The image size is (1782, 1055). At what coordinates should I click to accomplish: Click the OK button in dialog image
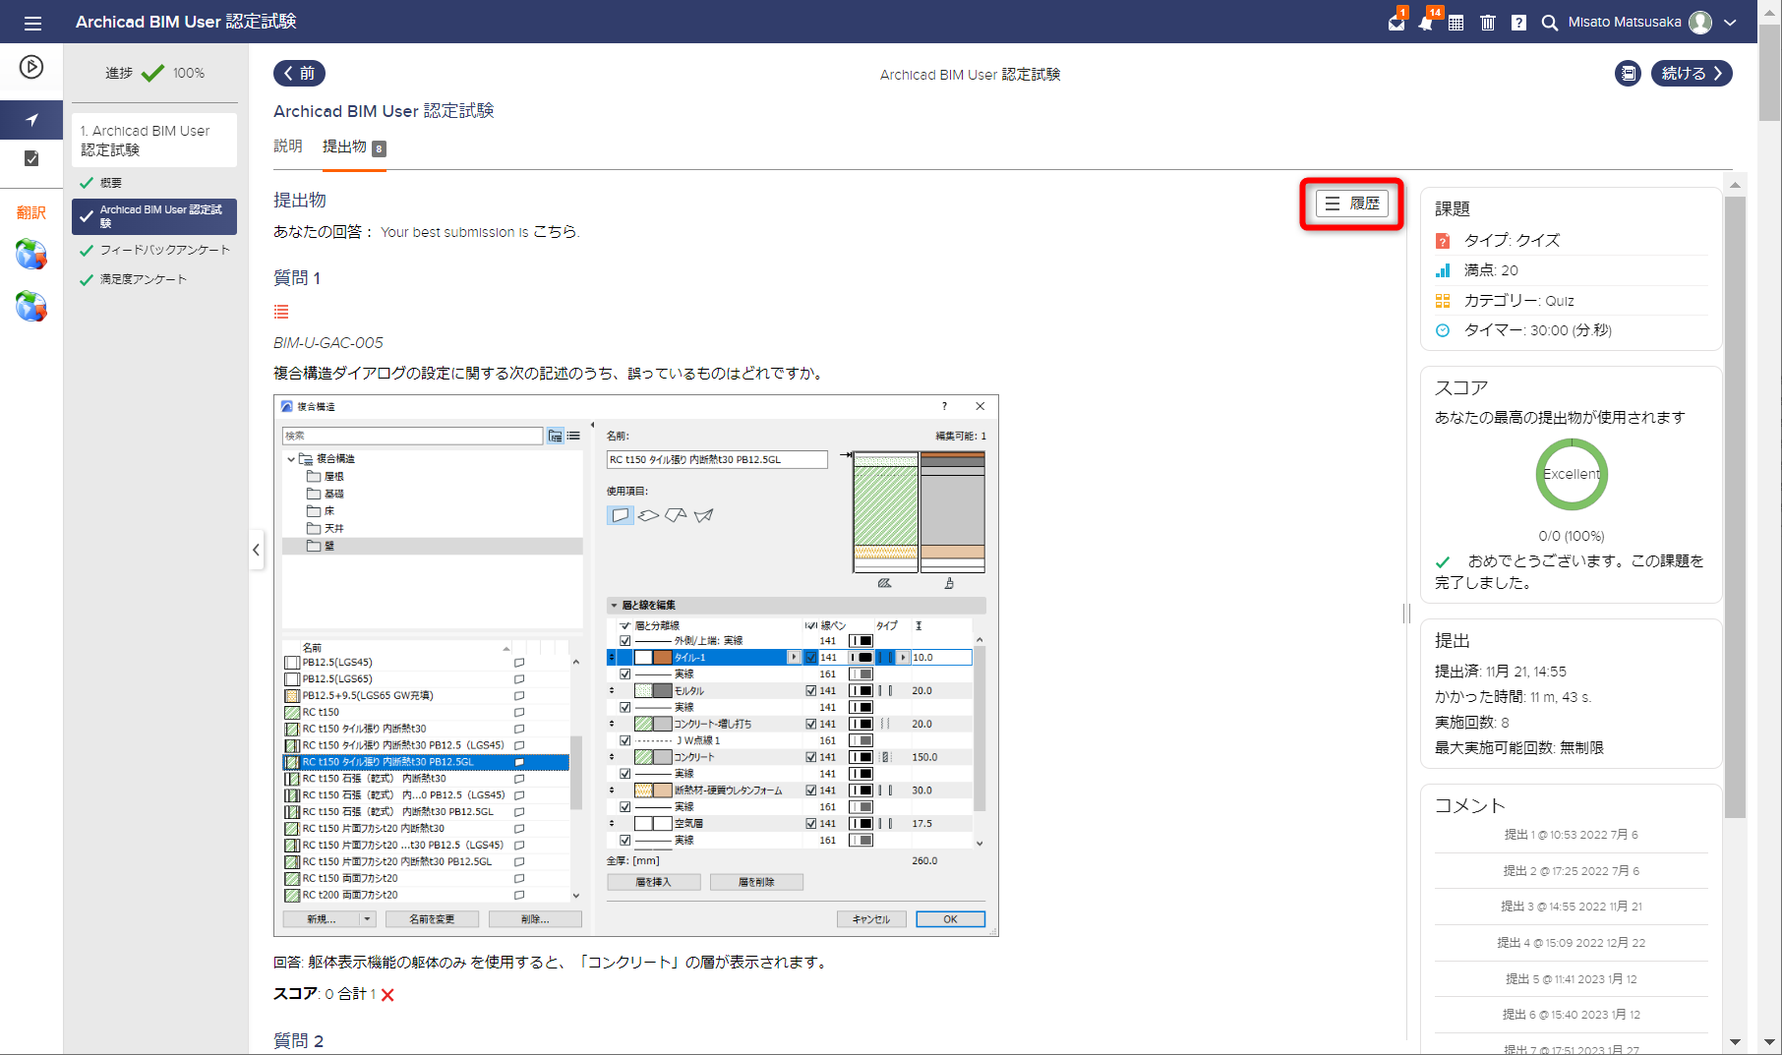pyautogui.click(x=950, y=919)
